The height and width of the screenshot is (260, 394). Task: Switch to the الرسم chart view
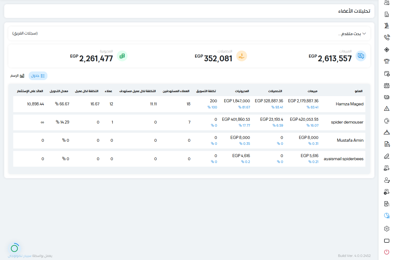(17, 76)
